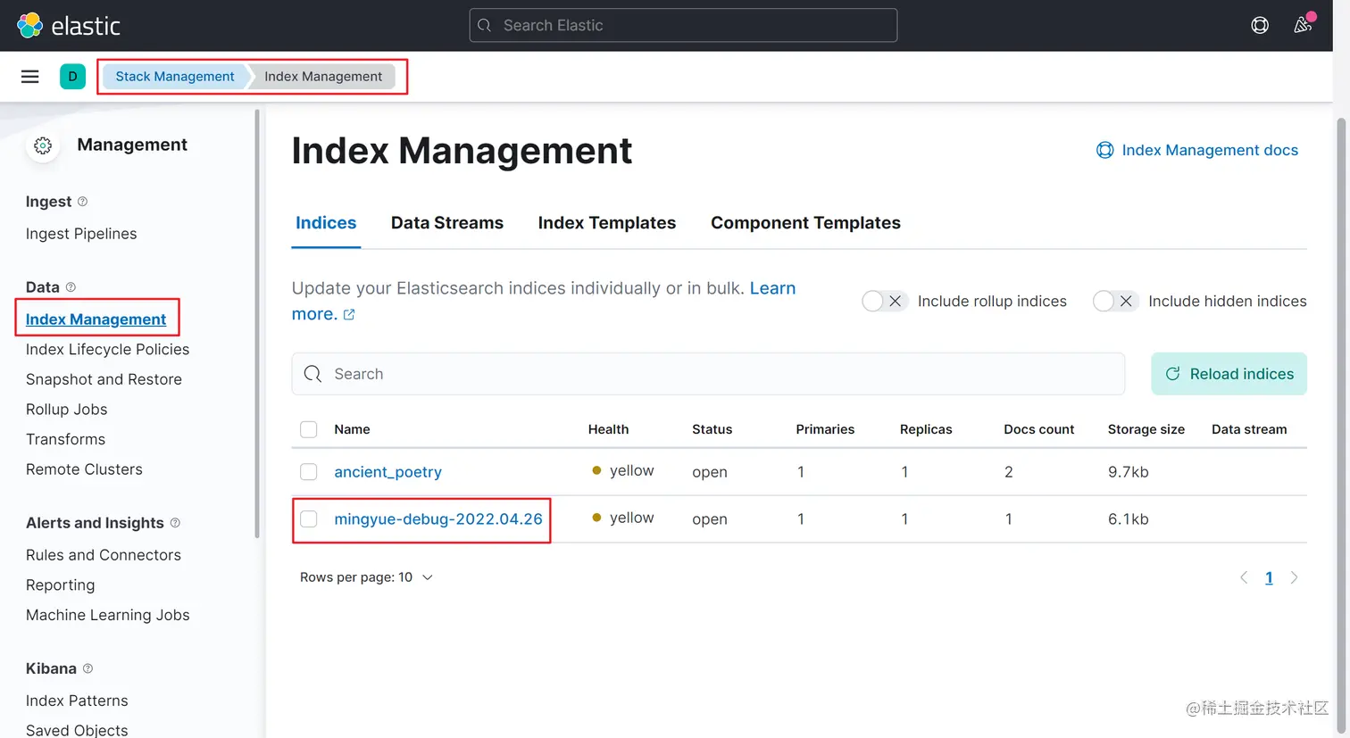
Task: Click the Ingest help tooltip icon
Action: [82, 202]
